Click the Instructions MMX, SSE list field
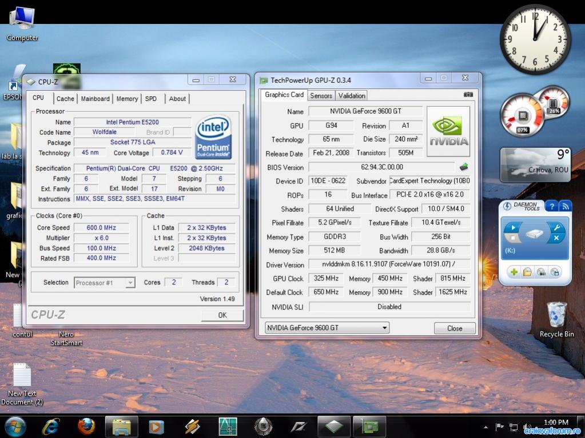The image size is (585, 438). (154, 199)
